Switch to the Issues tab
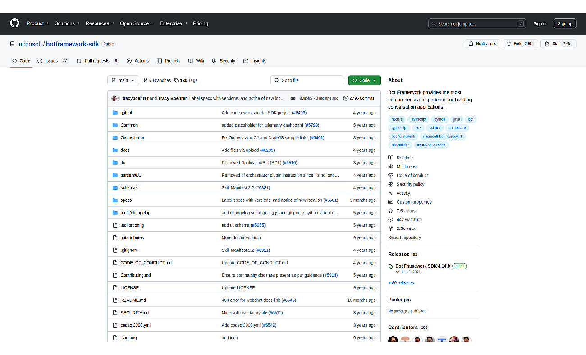This screenshot has height=355, width=586. [x=53, y=61]
